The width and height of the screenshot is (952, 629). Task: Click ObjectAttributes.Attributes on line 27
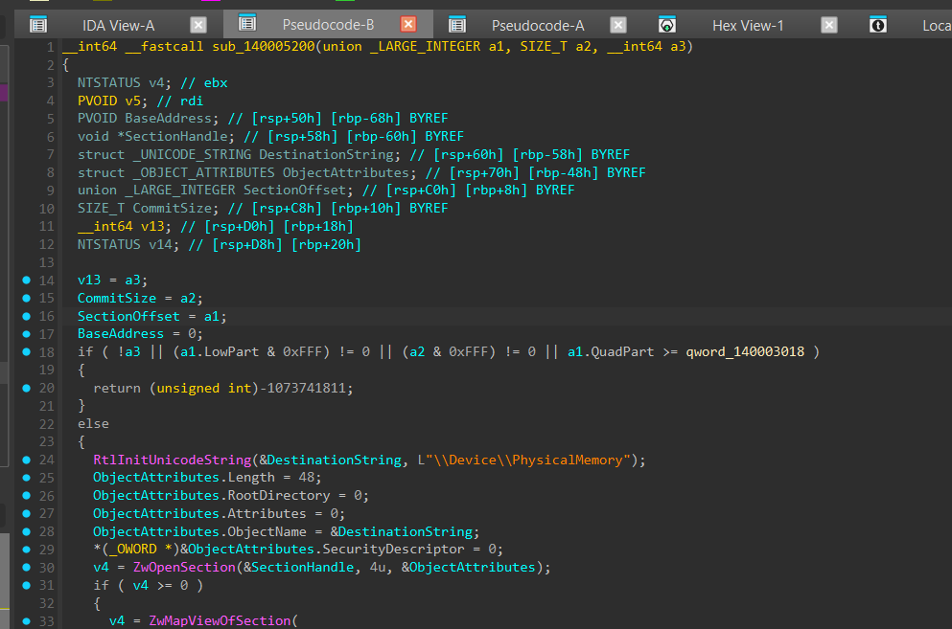coord(199,513)
